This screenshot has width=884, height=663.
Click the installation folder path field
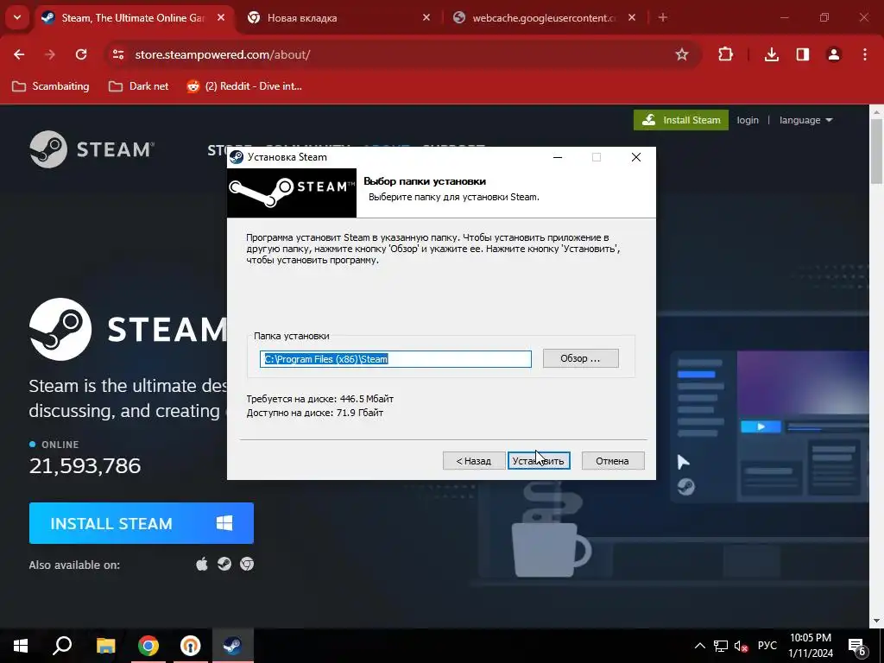pos(395,359)
